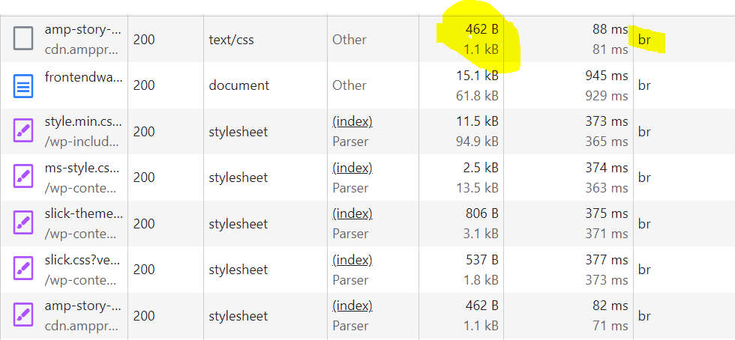Click the highlighted br encoding value
The image size is (735, 340).
(645, 38)
